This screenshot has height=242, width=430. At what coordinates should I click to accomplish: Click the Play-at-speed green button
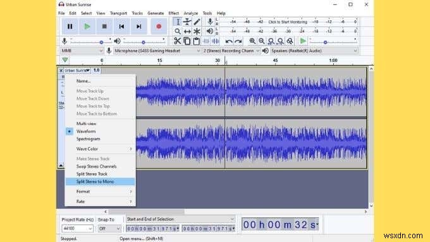303,41
